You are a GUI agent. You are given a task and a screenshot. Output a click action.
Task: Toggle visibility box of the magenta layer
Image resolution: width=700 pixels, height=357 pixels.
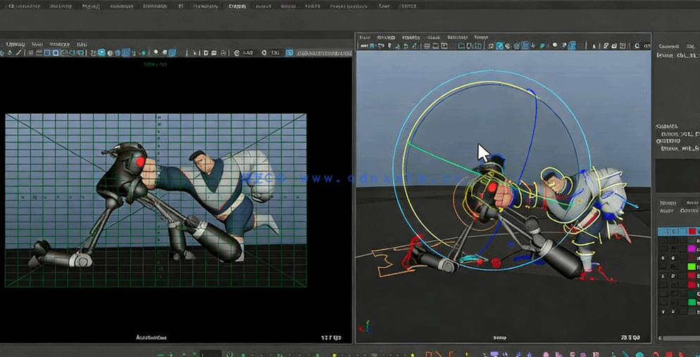(x=663, y=249)
